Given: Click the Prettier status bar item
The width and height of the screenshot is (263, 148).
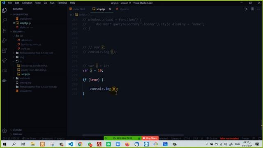Looking at the screenshot, I should pos(245,139).
